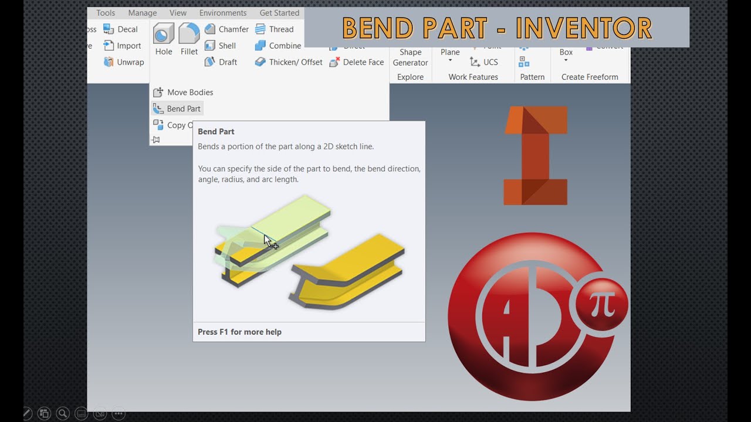This screenshot has width=751, height=422.
Task: Open the Manage ribbon tab
Action: pos(143,13)
